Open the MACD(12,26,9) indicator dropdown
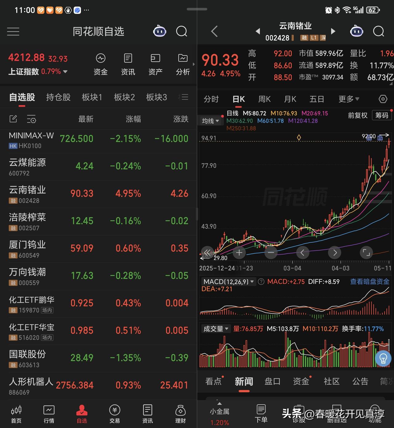 click(x=228, y=282)
